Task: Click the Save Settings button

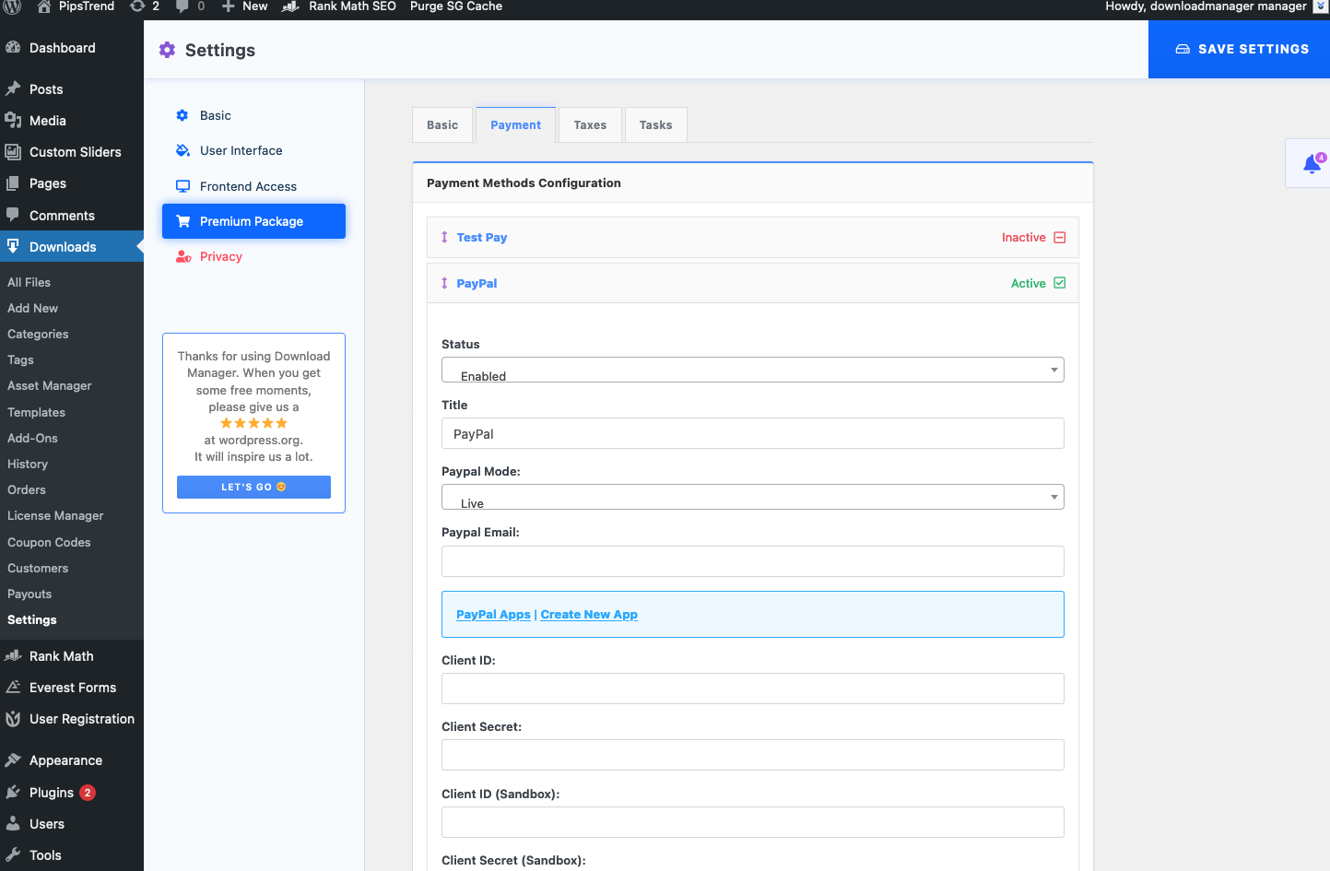Action: click(x=1239, y=49)
